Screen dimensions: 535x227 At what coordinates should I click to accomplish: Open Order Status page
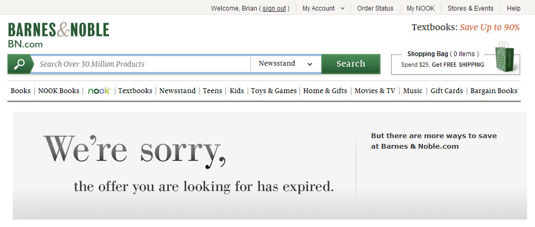coord(375,8)
